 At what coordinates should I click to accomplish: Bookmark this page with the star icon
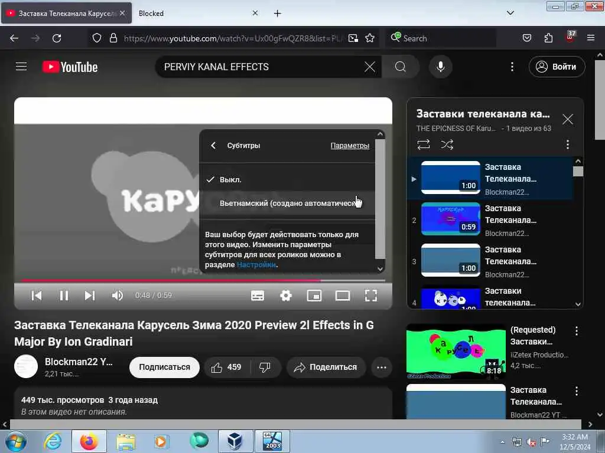click(370, 38)
